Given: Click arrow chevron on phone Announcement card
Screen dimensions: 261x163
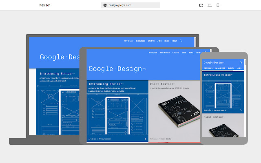Looking at the screenshot, I should click(x=241, y=110).
